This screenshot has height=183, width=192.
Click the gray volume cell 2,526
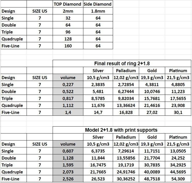pos(68,179)
